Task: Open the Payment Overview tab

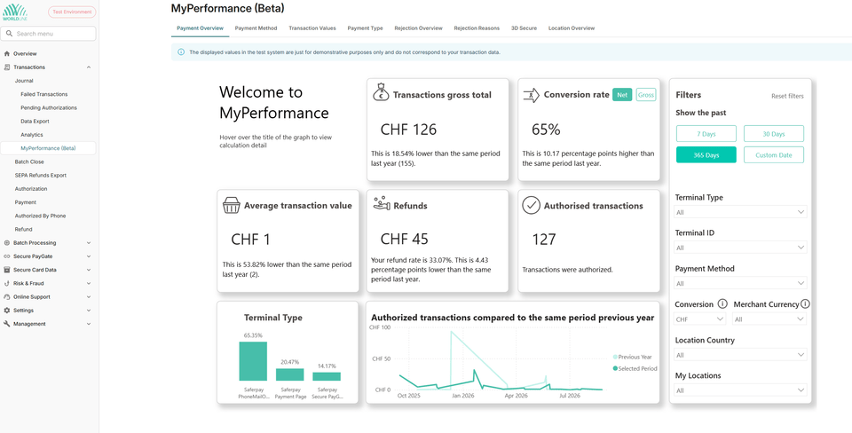Action: 200,28
